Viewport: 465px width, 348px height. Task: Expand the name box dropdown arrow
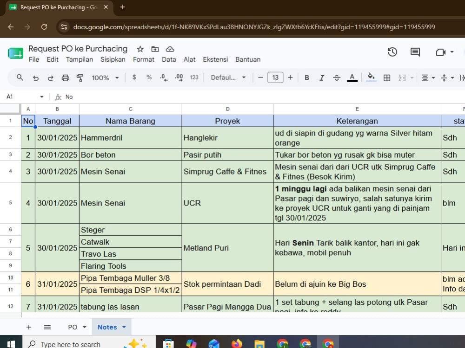pyautogui.click(x=41, y=97)
